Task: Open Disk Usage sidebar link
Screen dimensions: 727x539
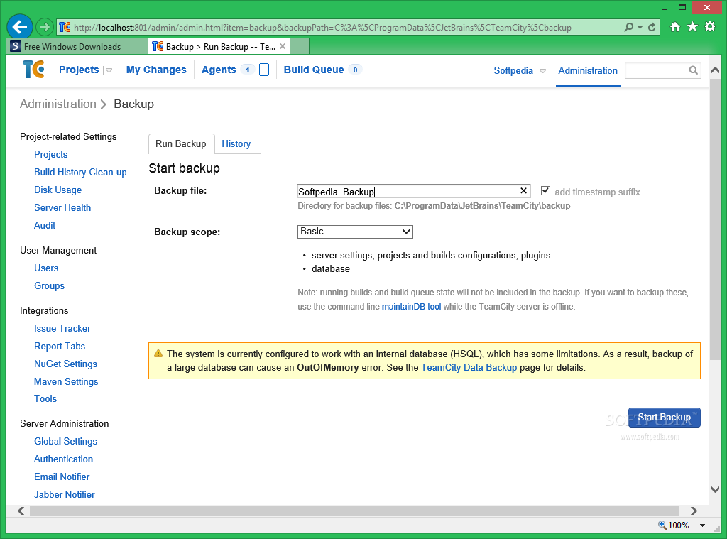Action: pyautogui.click(x=58, y=190)
